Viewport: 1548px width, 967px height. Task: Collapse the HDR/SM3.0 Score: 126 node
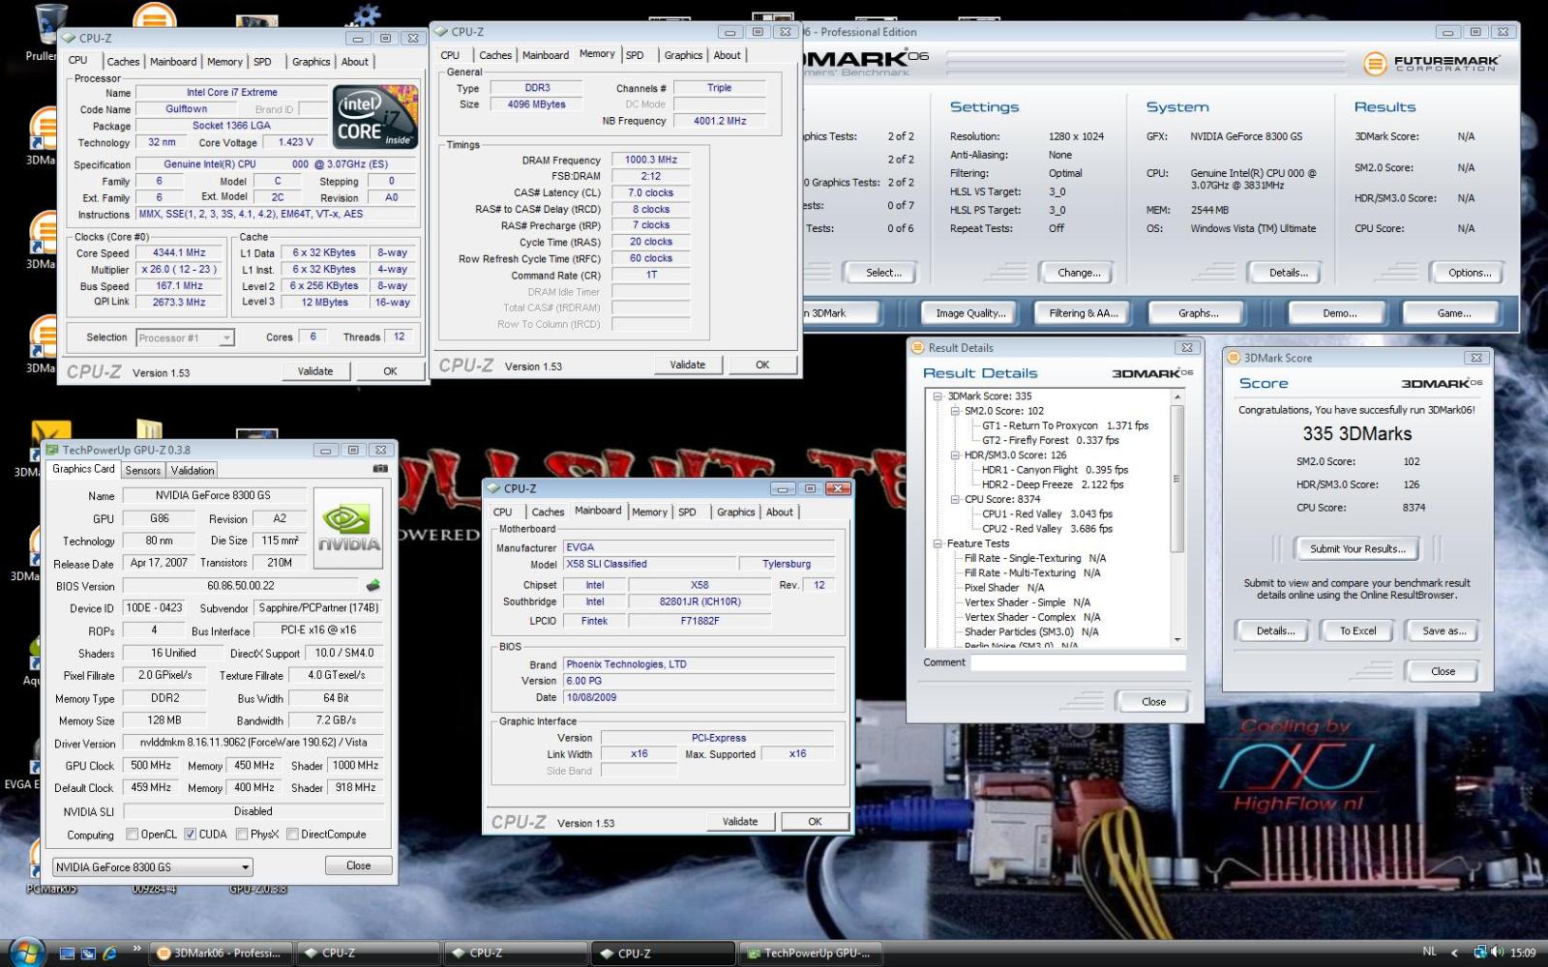(x=955, y=455)
